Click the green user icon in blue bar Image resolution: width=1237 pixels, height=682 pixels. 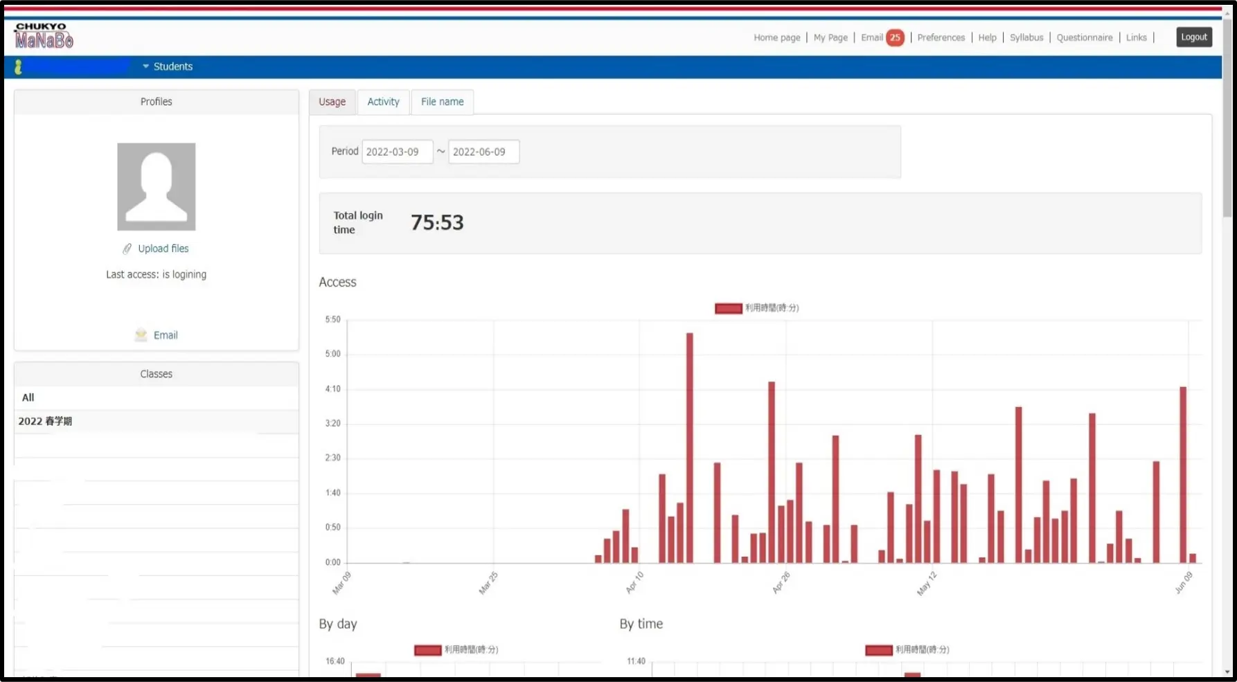pyautogui.click(x=18, y=66)
